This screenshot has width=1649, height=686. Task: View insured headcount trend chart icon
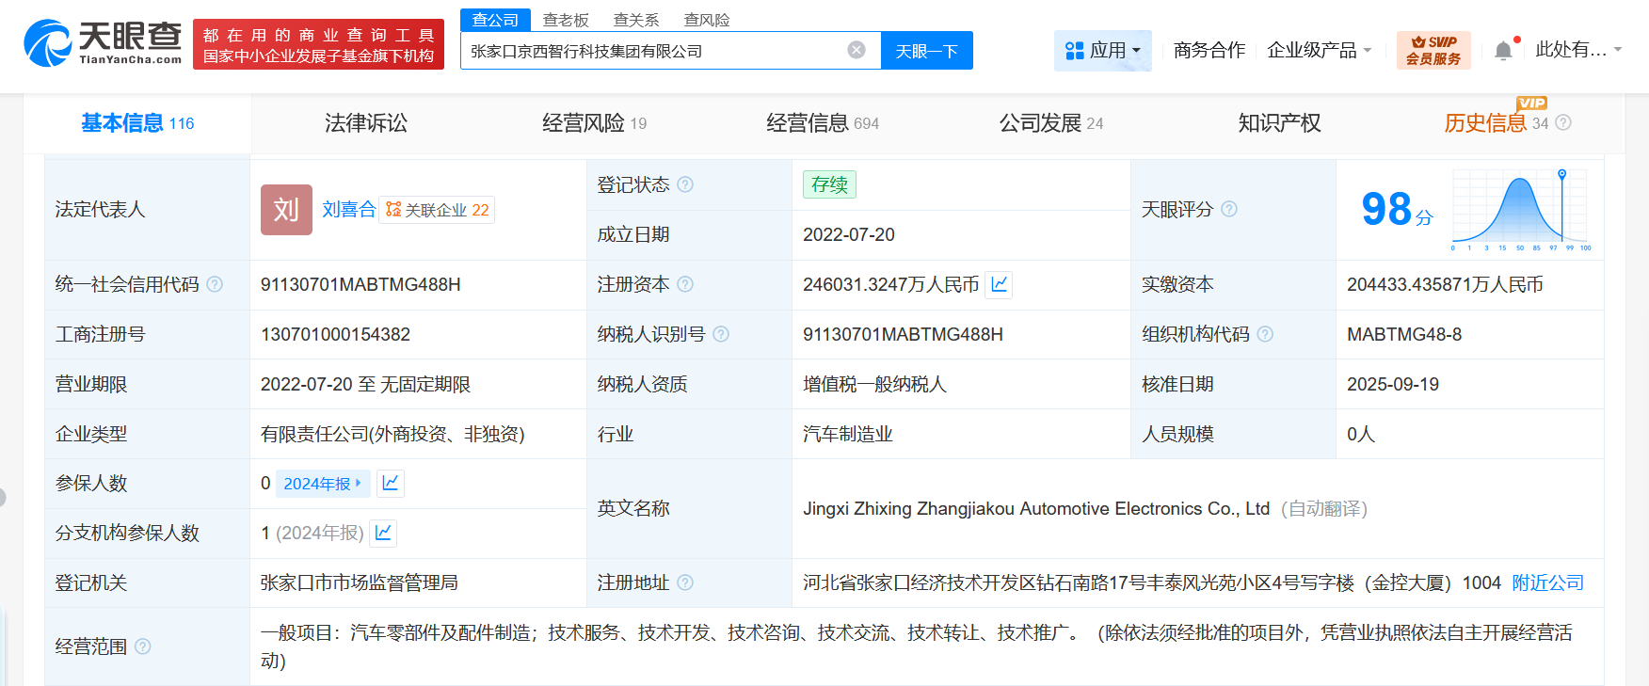pos(391,483)
